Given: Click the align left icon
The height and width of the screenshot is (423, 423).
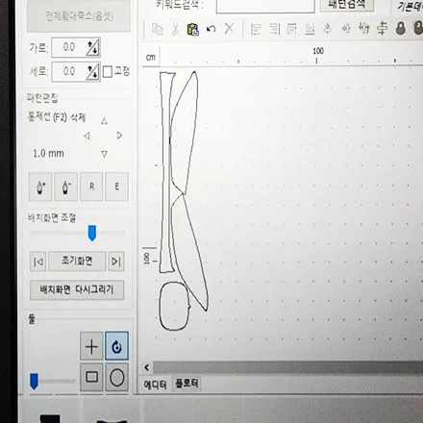Looking at the screenshot, I should pos(256,29).
